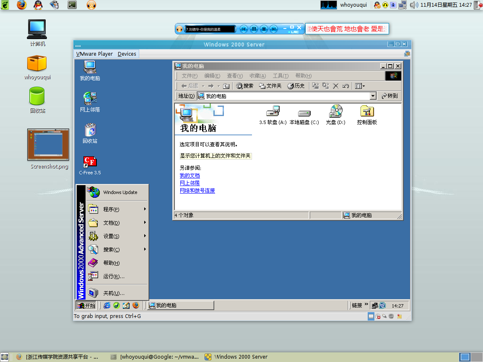
Task: Pause playback in music player
Action: click(x=254, y=29)
